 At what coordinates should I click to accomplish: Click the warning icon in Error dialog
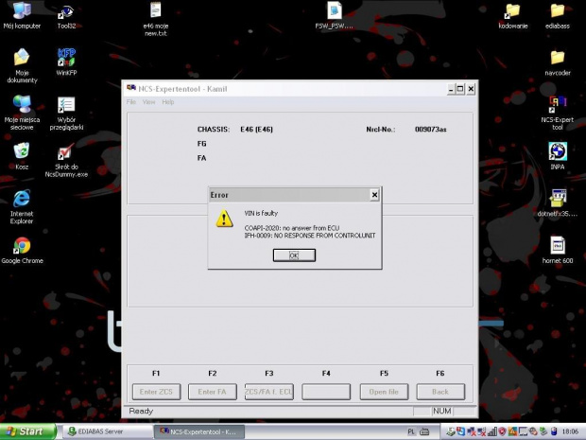(224, 219)
